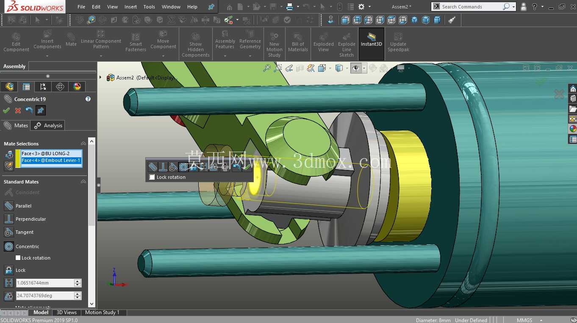The image size is (577, 323).
Task: Open the Insert menu
Action: [130, 7]
